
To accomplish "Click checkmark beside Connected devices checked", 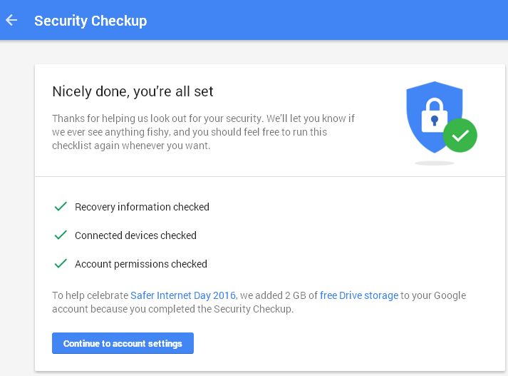I will 61,235.
